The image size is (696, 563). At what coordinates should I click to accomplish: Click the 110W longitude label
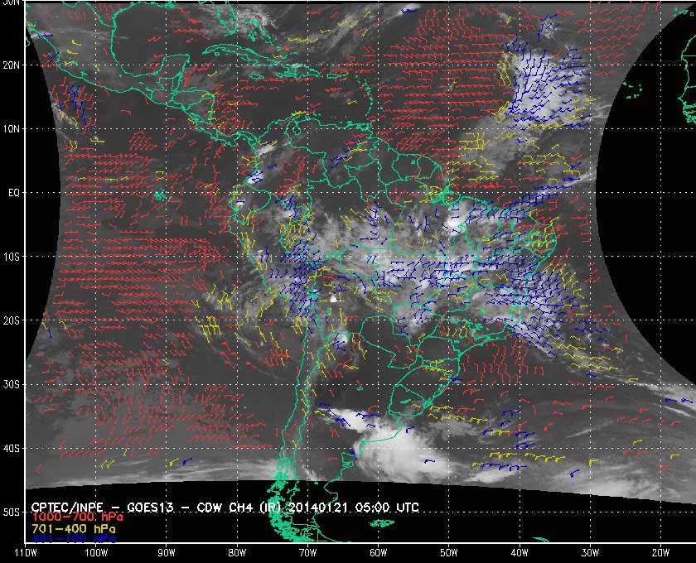tap(26, 553)
